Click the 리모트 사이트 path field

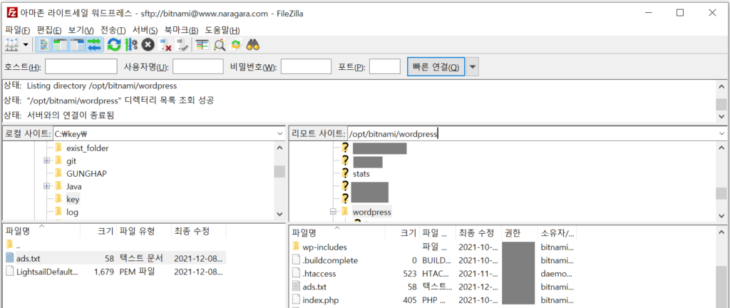coord(532,133)
